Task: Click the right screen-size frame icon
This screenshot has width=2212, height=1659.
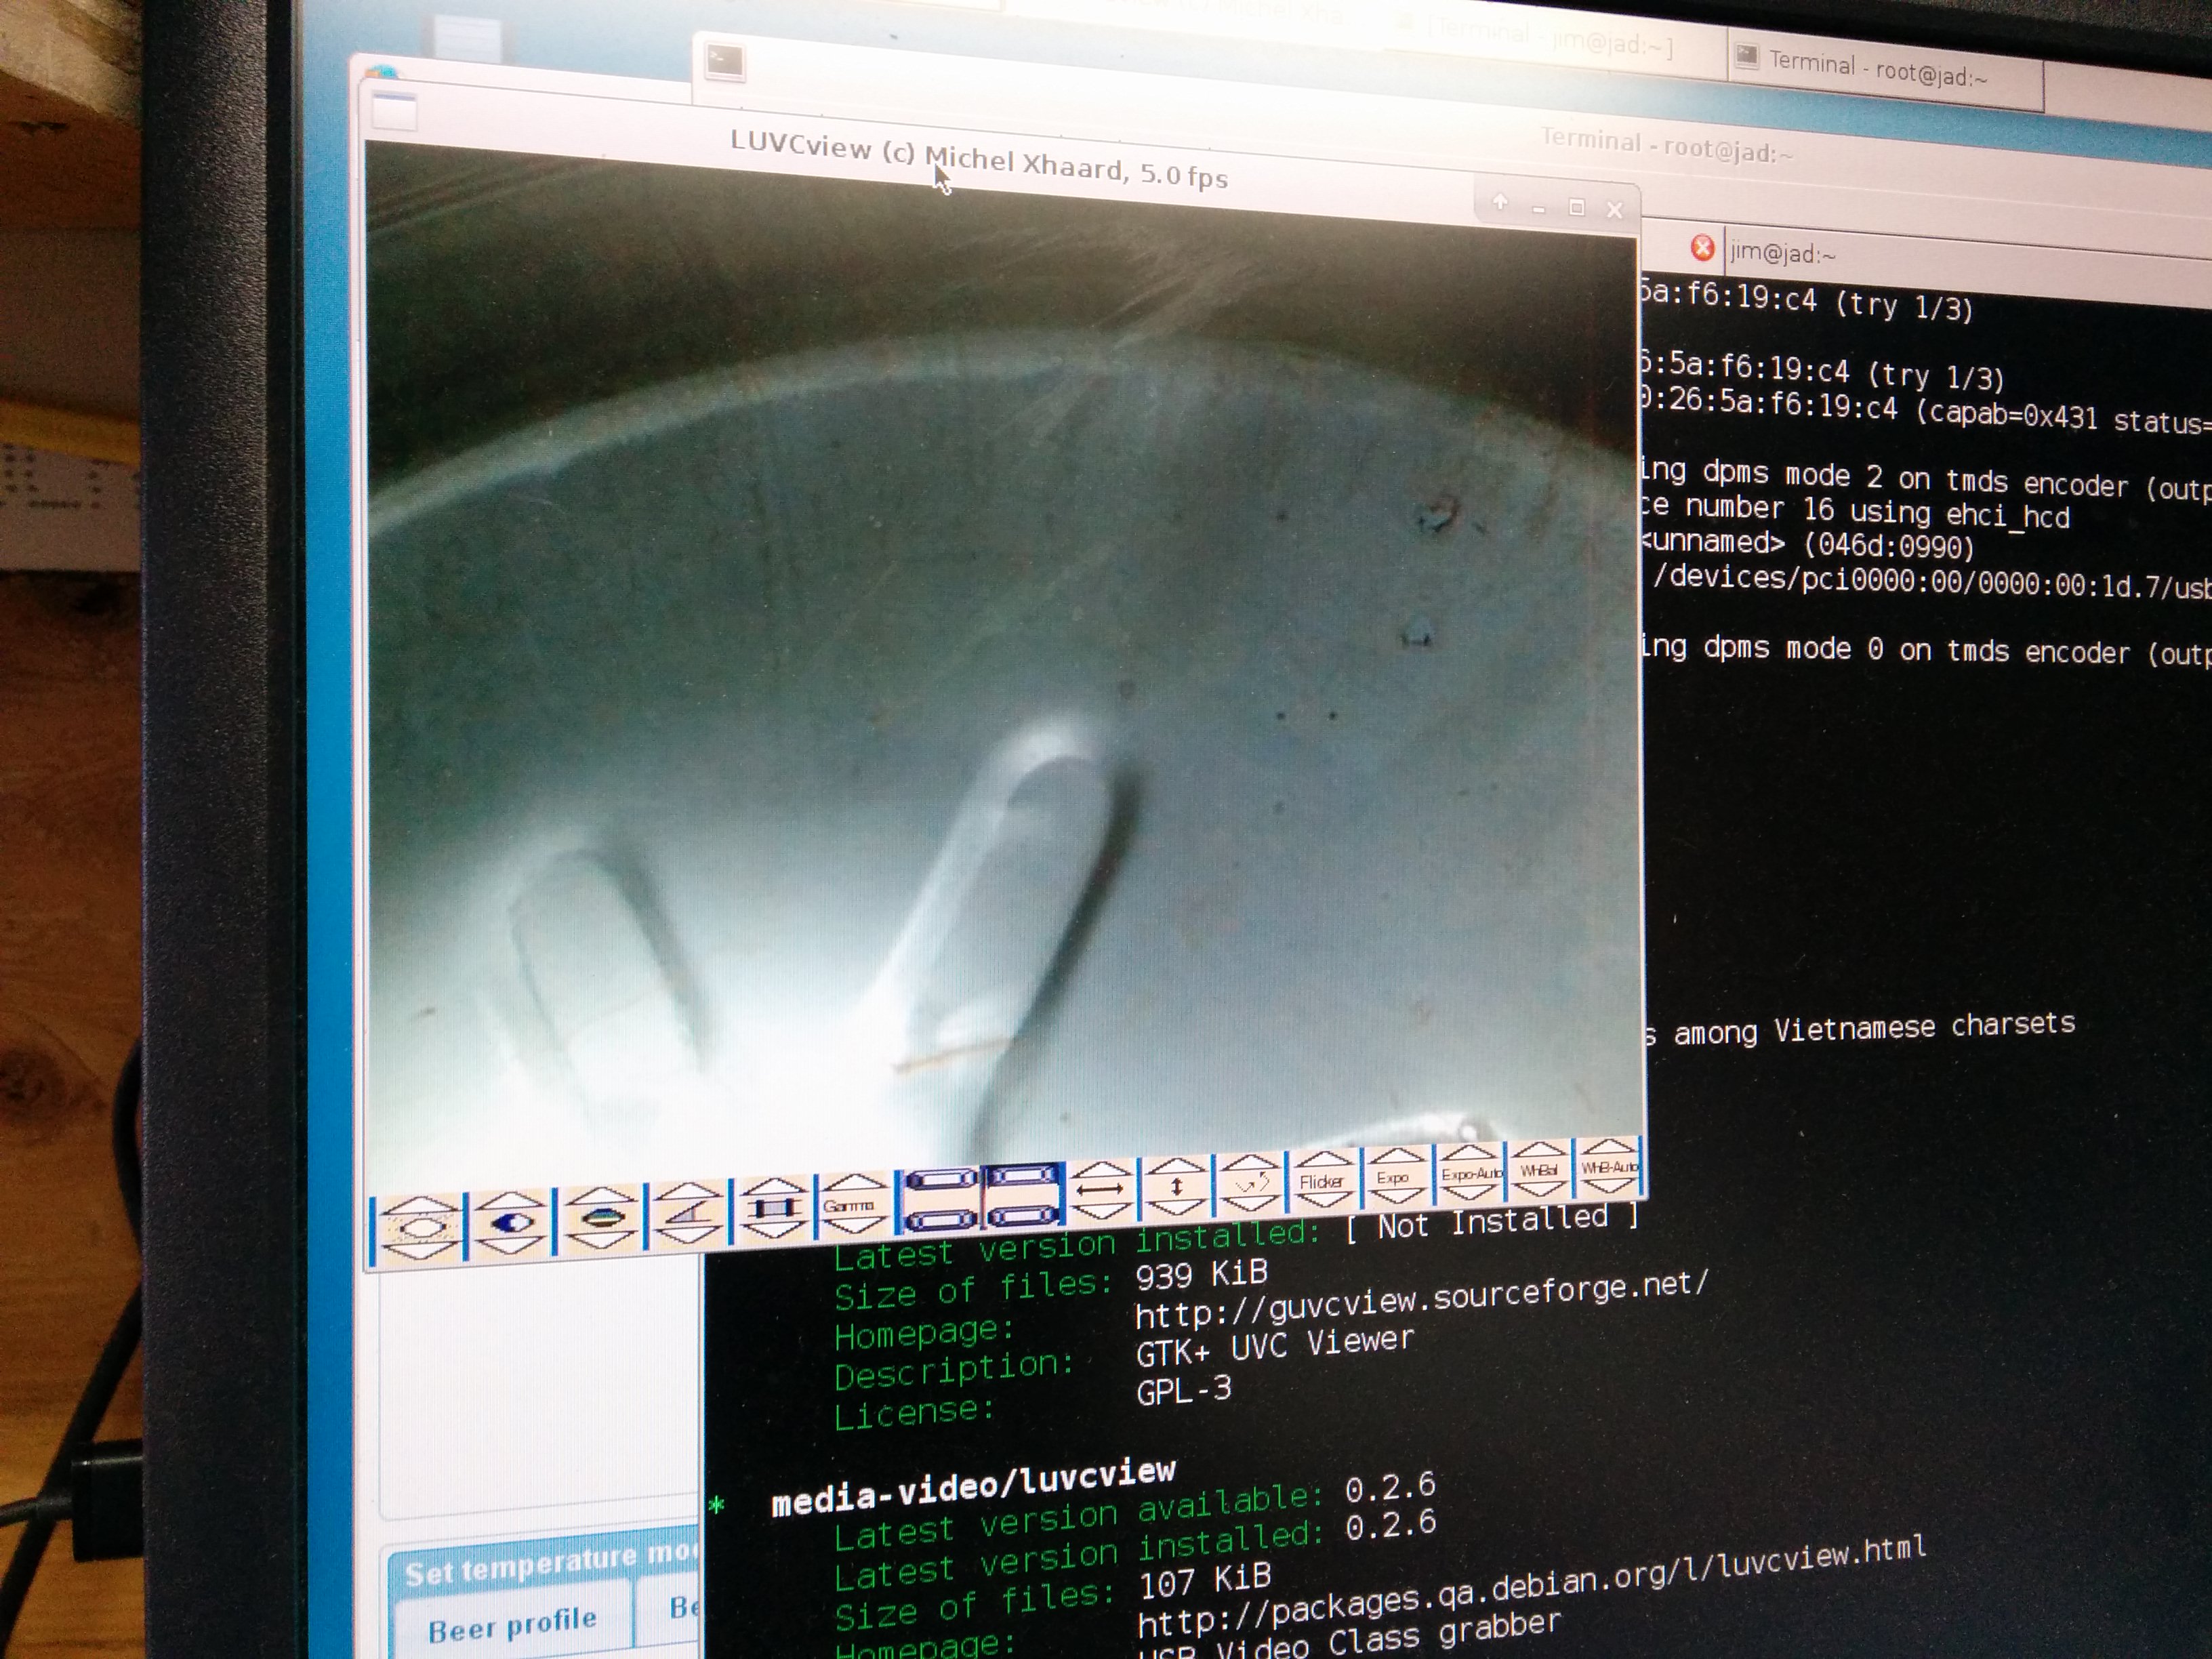Action: [x=1022, y=1194]
